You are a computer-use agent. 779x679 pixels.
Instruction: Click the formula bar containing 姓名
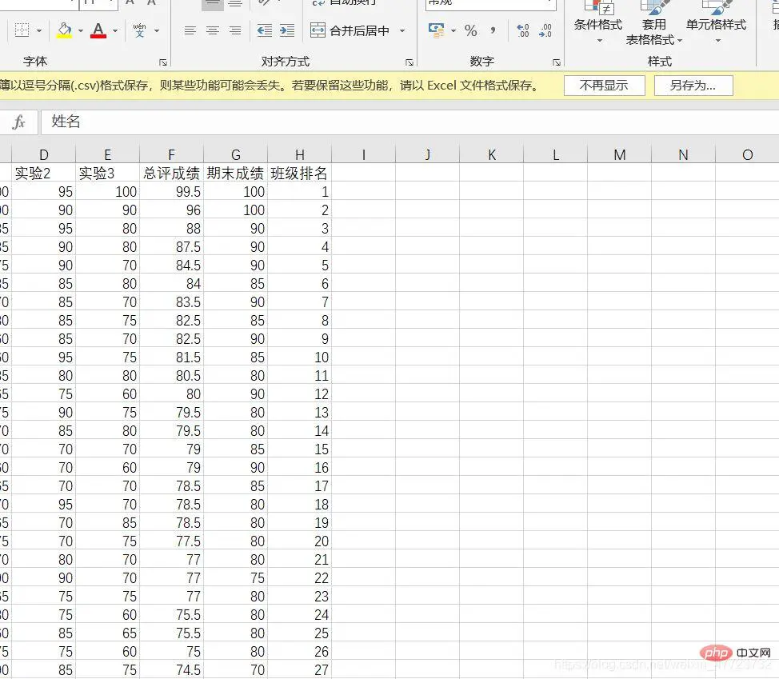tap(400, 122)
